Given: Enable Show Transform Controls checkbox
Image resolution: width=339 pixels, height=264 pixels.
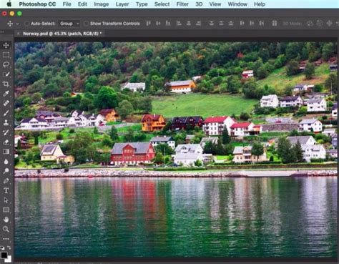Looking at the screenshot, I should (x=86, y=24).
